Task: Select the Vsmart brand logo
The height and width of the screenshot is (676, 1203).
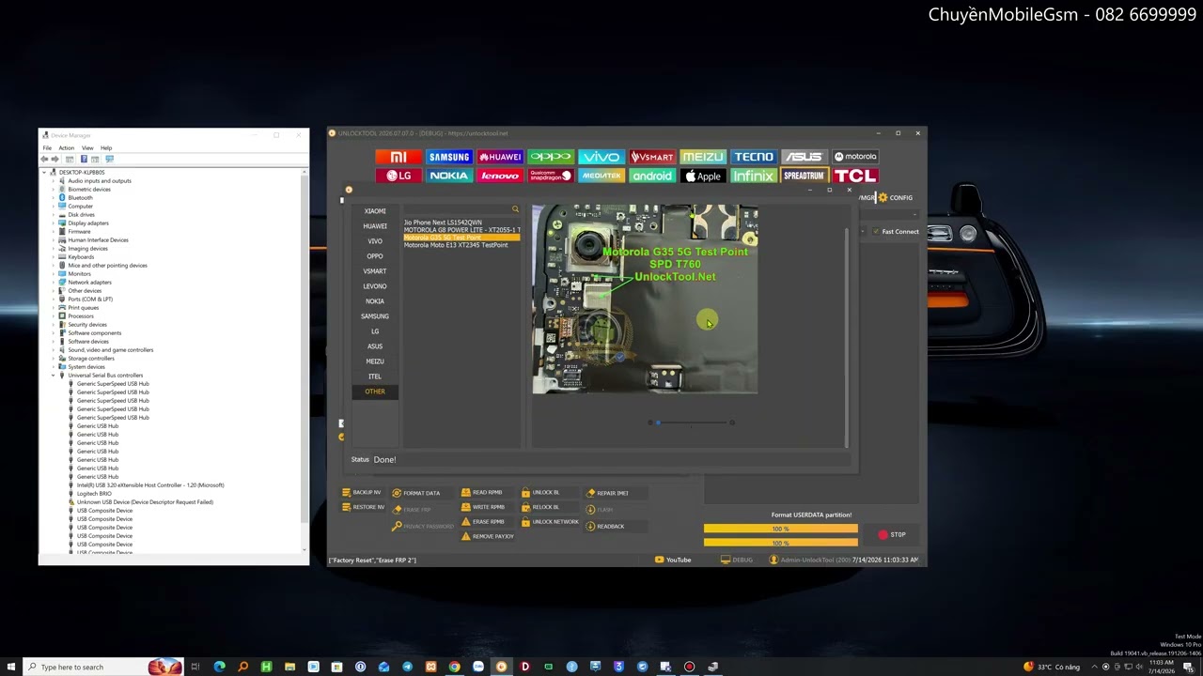Action: tap(652, 157)
